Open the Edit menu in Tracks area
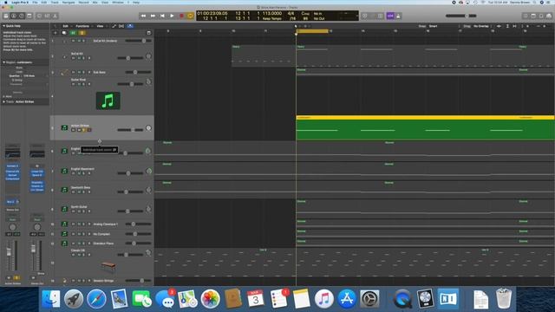 tap(66, 26)
